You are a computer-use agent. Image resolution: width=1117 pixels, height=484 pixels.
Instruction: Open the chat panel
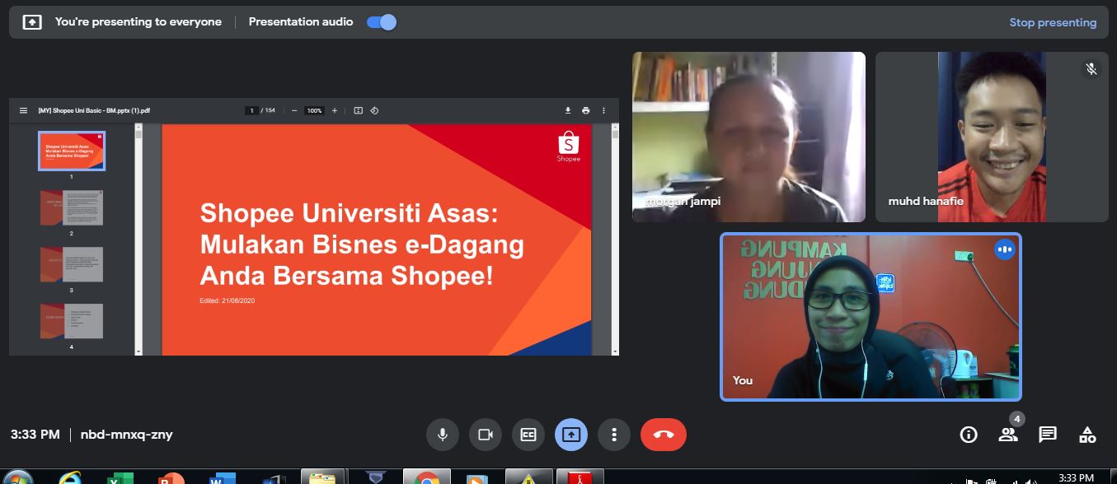click(x=1047, y=435)
